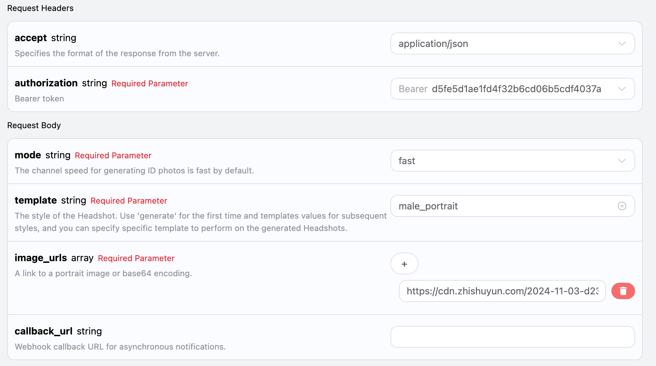
Task: Click the 'template' parameter name
Action: [36, 200]
